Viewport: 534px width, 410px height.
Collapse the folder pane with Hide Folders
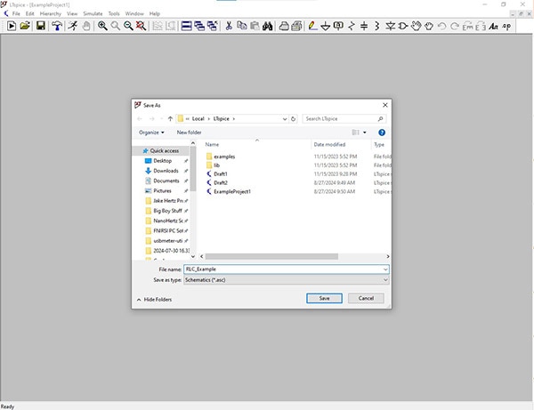pyautogui.click(x=153, y=299)
